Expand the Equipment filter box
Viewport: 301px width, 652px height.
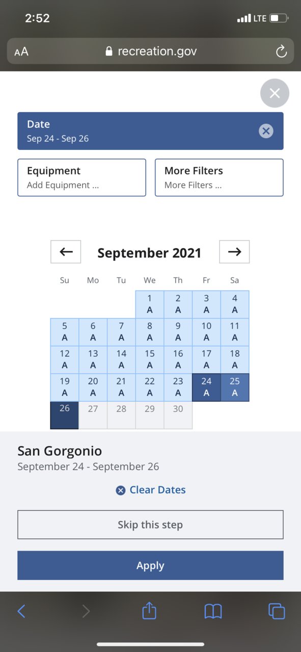click(82, 177)
